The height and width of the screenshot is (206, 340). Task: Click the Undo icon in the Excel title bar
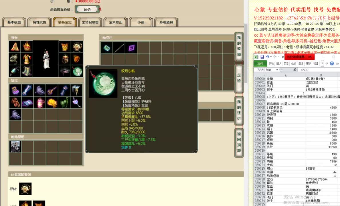click(x=267, y=57)
